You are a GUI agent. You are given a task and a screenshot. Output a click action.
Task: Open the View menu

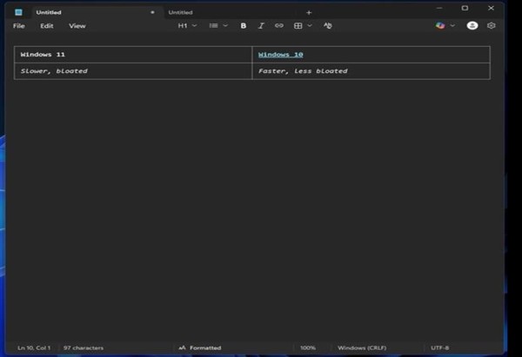coord(77,25)
